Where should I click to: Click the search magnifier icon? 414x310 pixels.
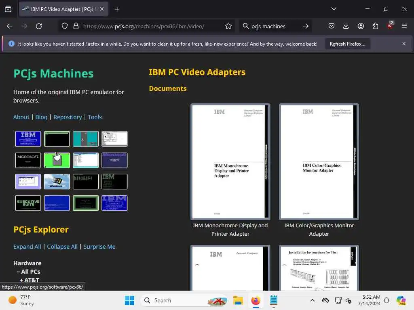(x=245, y=26)
